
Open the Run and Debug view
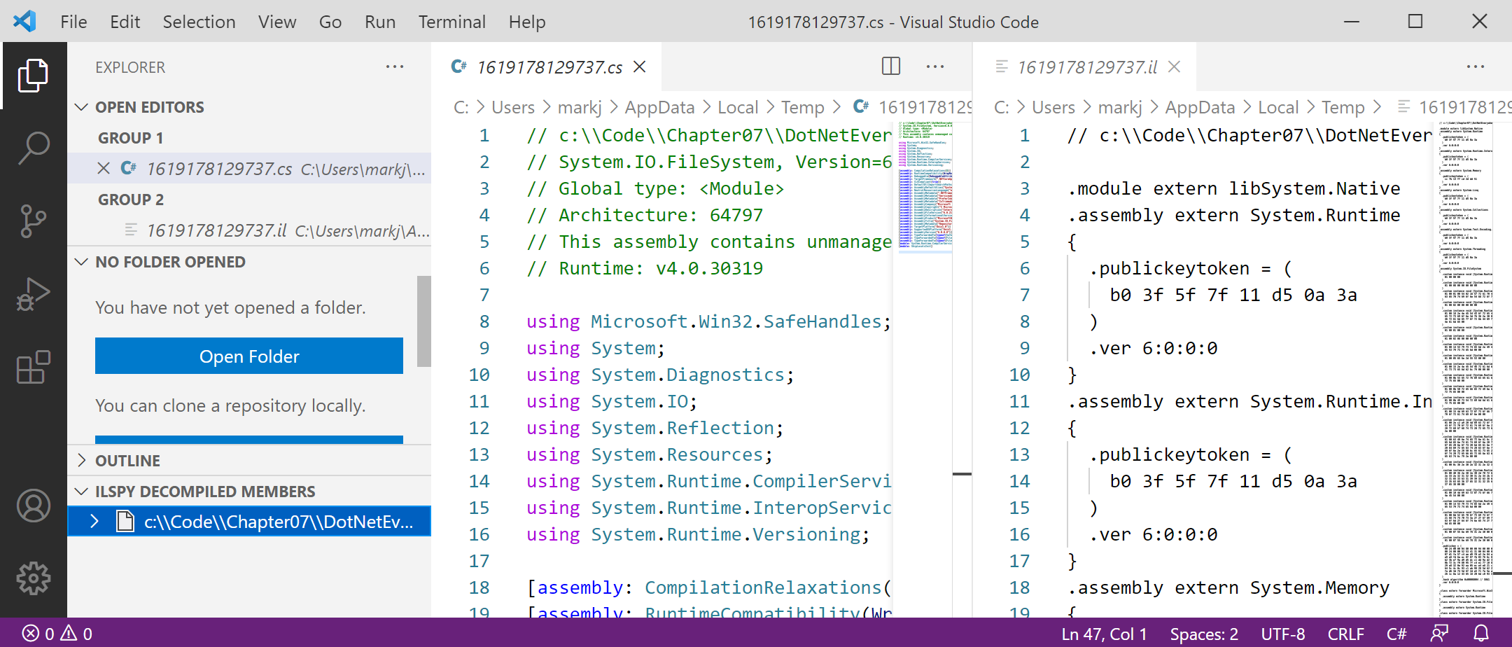[x=33, y=294]
